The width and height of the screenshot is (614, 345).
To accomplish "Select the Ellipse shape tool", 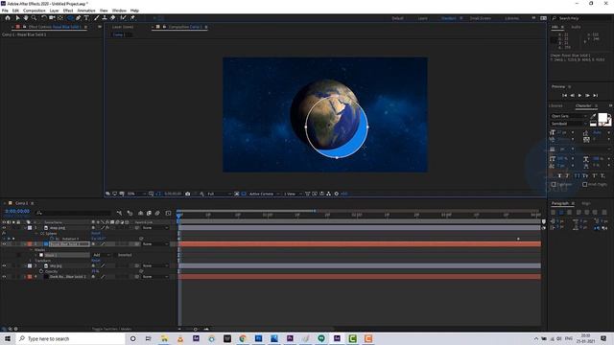I will (70, 17).
